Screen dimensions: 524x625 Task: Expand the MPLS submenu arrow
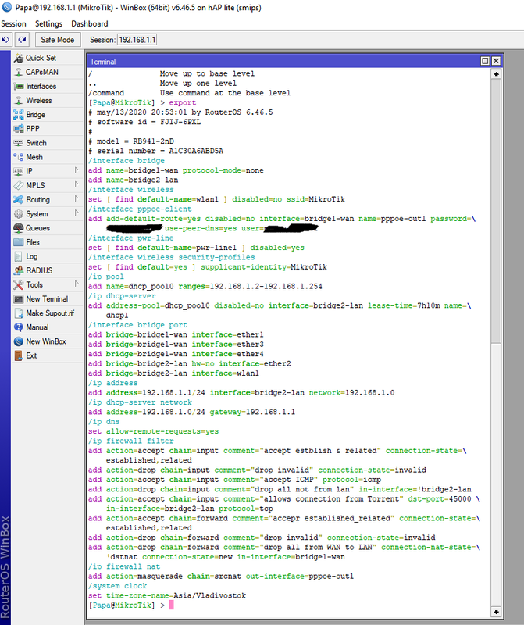77,185
